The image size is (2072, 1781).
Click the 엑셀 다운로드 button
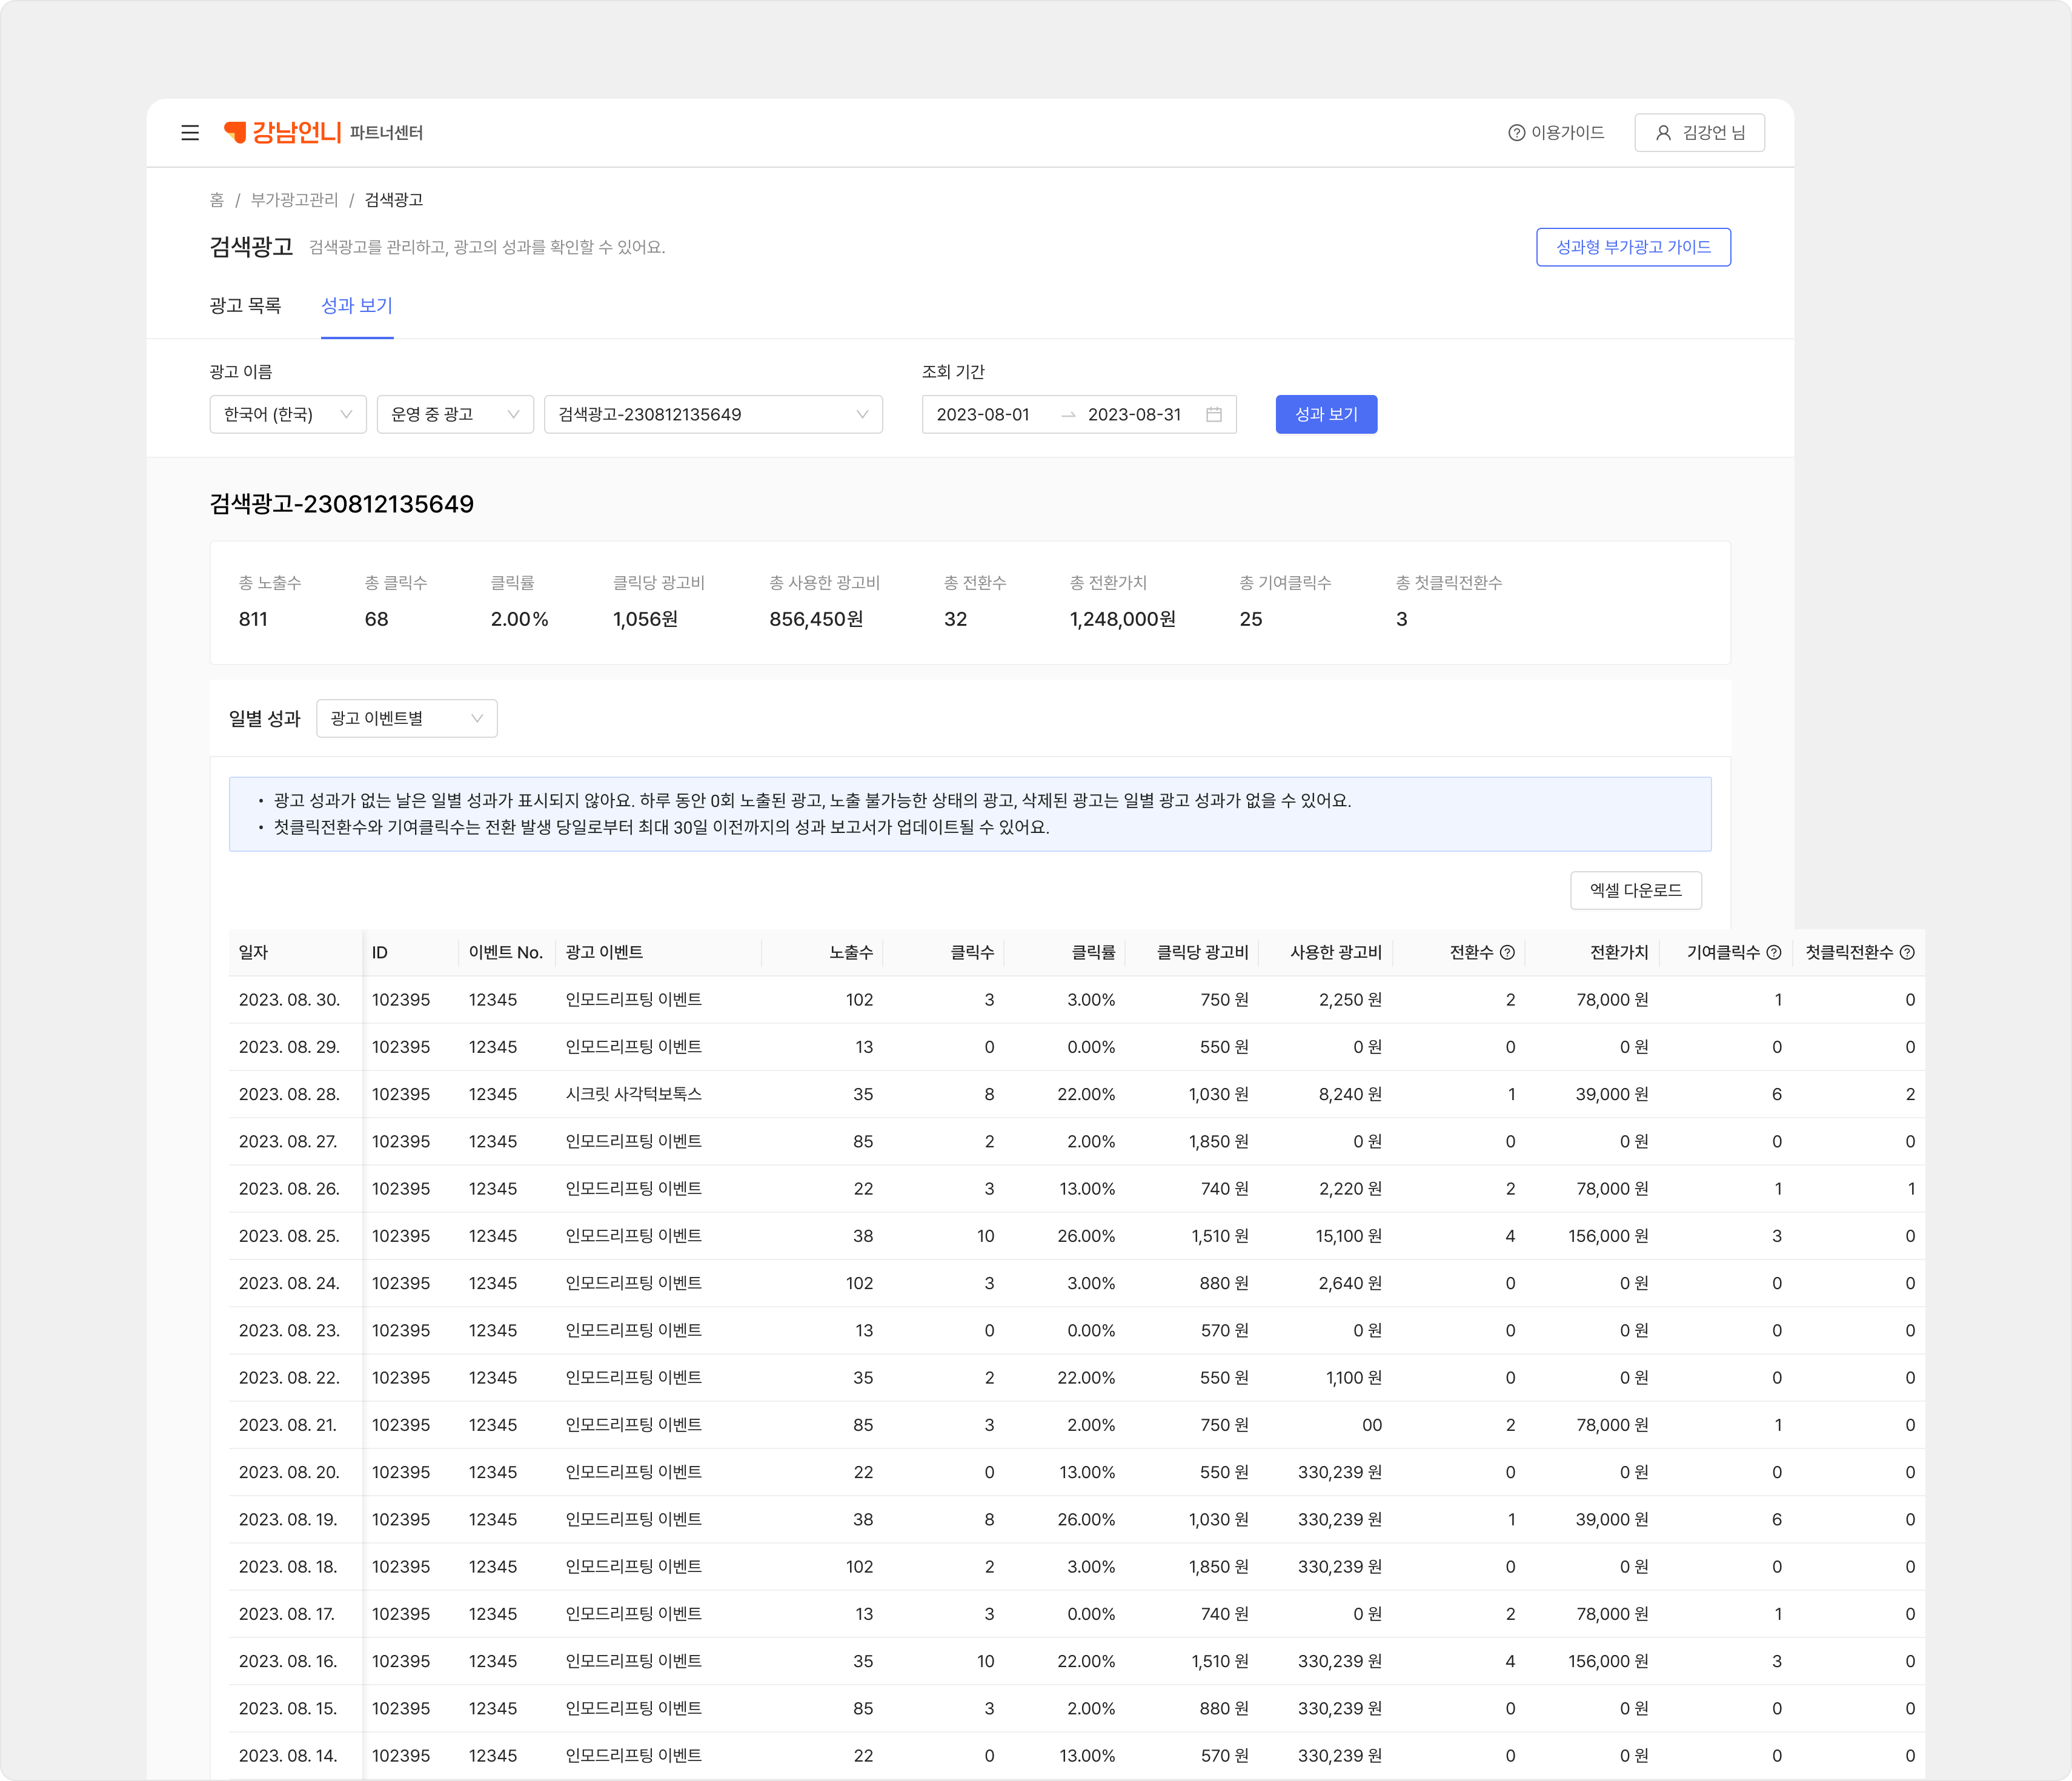pyautogui.click(x=1636, y=890)
